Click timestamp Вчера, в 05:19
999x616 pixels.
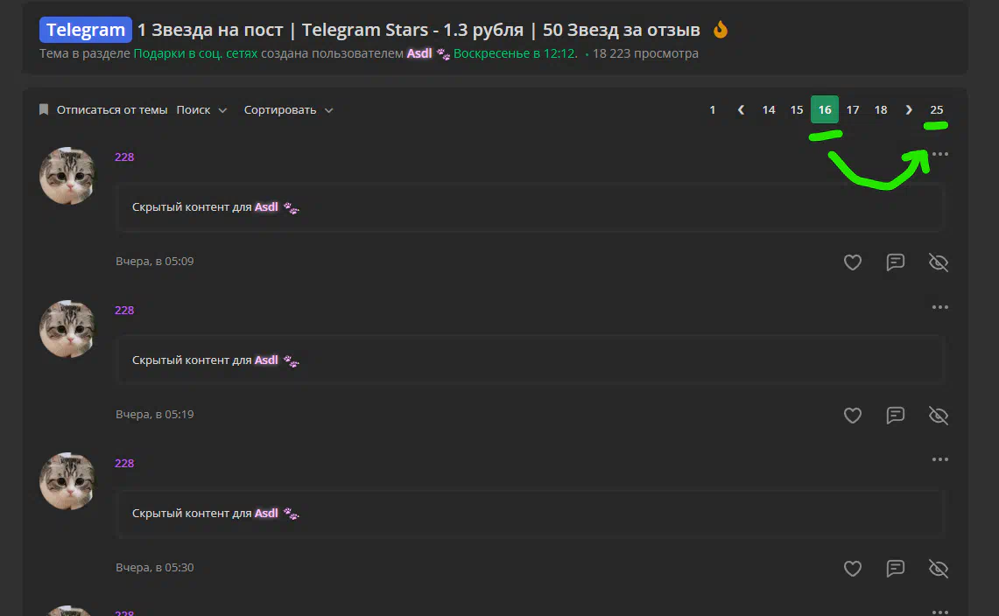[155, 414]
